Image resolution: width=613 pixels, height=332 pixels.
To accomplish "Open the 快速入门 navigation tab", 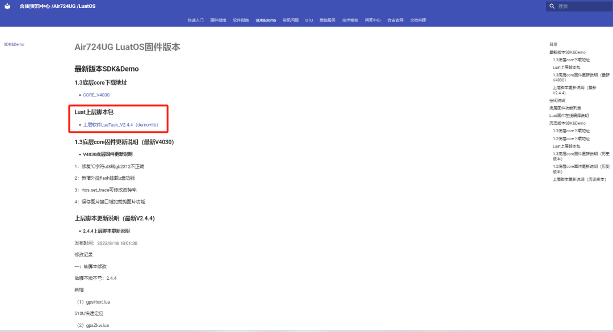I will 195,20.
